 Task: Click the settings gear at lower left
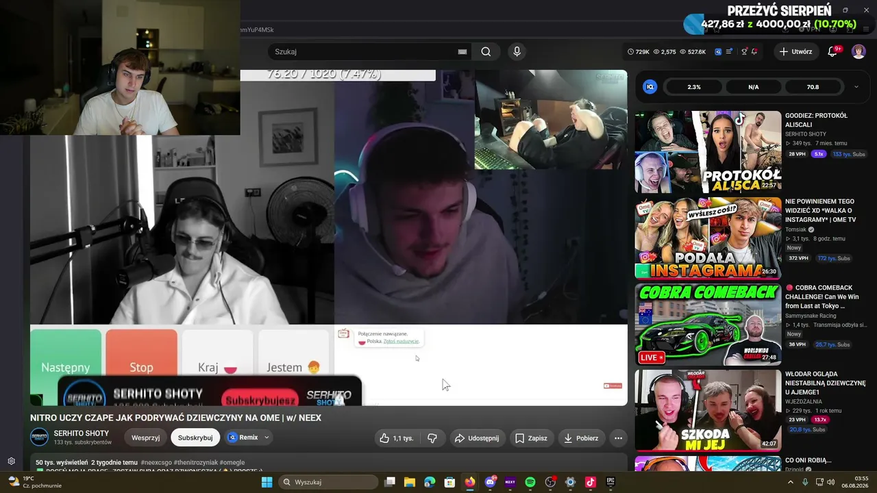[11, 462]
